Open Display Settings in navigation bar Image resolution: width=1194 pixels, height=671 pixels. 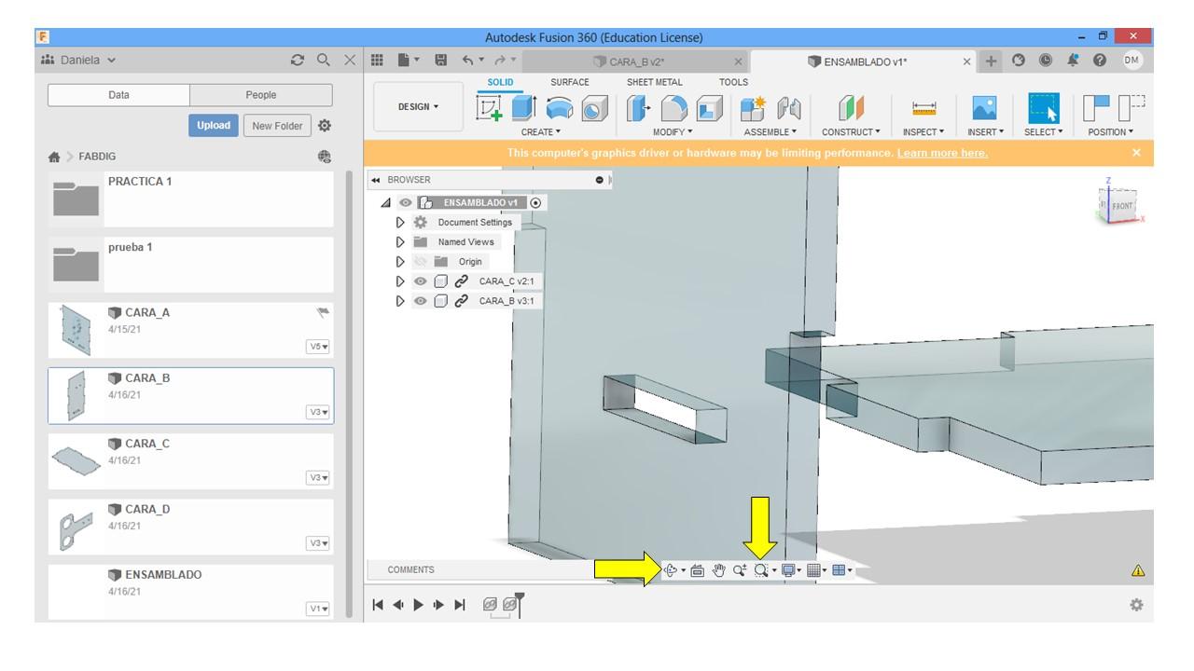click(788, 570)
